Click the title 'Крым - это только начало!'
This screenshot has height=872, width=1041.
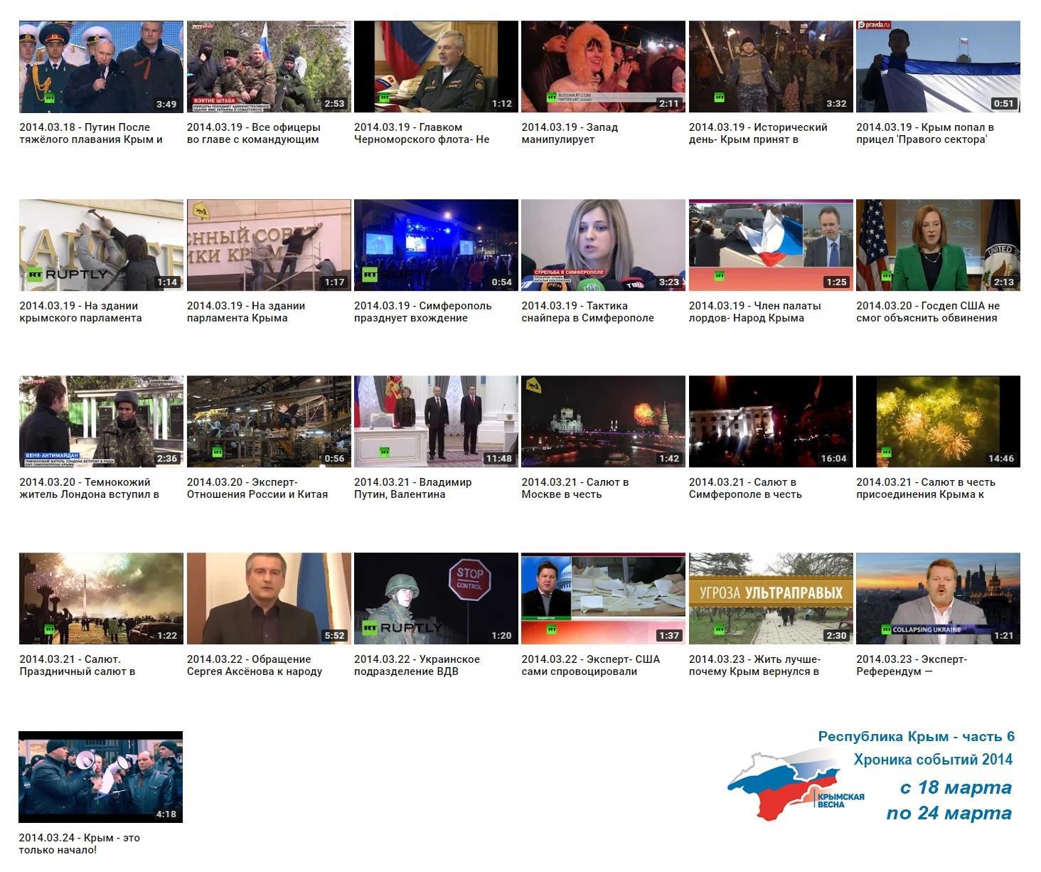(80, 844)
